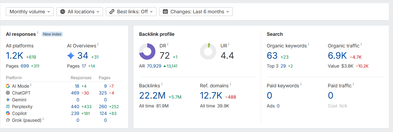Screen dimensions: 393x132
Task: Open the Organic keywords 63 value
Action: coord(272,56)
